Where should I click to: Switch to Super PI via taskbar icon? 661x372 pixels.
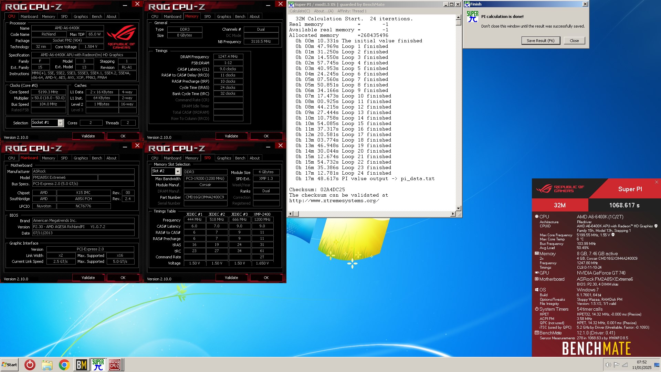coord(98,365)
